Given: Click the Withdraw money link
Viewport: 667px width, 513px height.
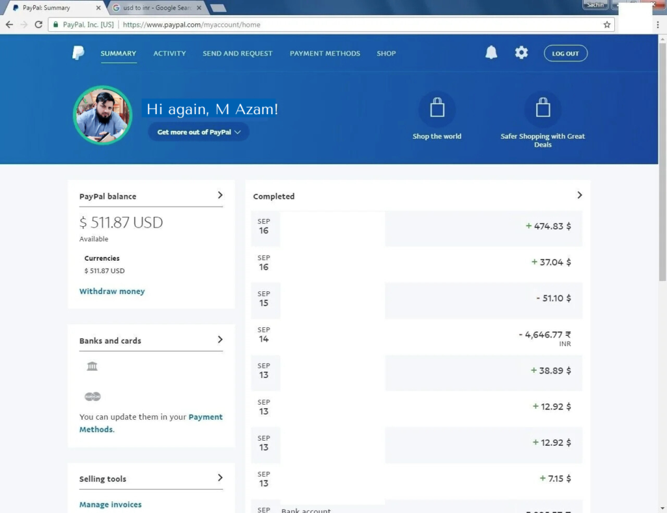Looking at the screenshot, I should (x=112, y=291).
